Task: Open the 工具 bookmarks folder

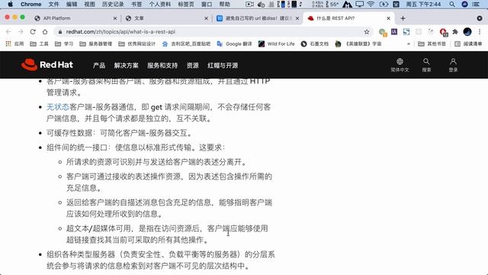Action: pyautogui.click(x=39, y=44)
